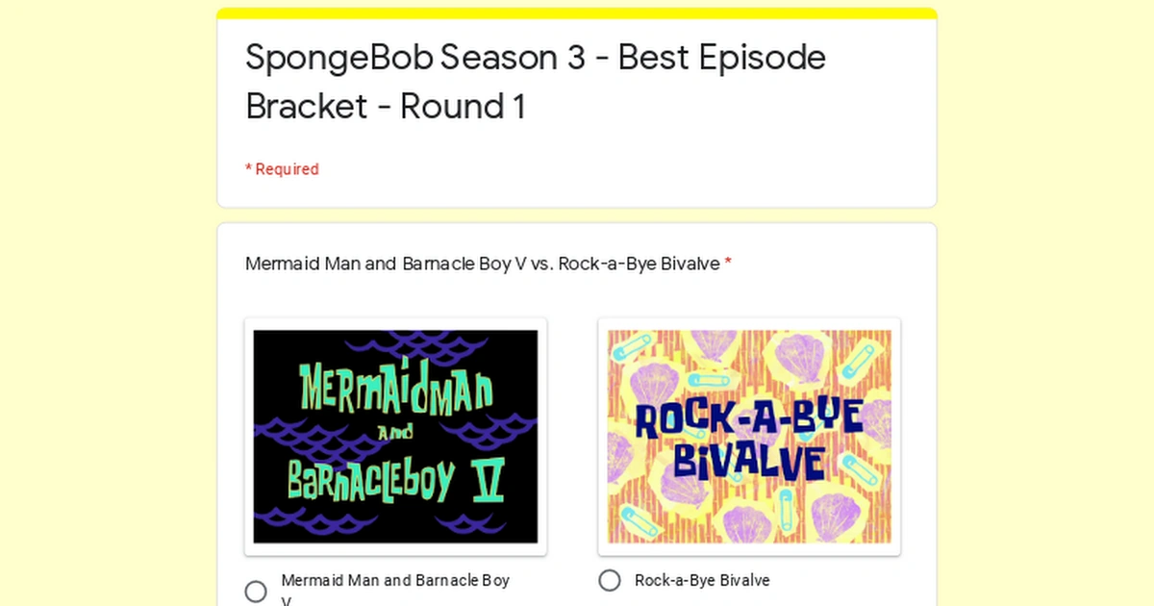Viewport: 1154px width, 606px height.
Task: Select the Mermaid Man and Barnacle Boy V option
Action: click(255, 591)
